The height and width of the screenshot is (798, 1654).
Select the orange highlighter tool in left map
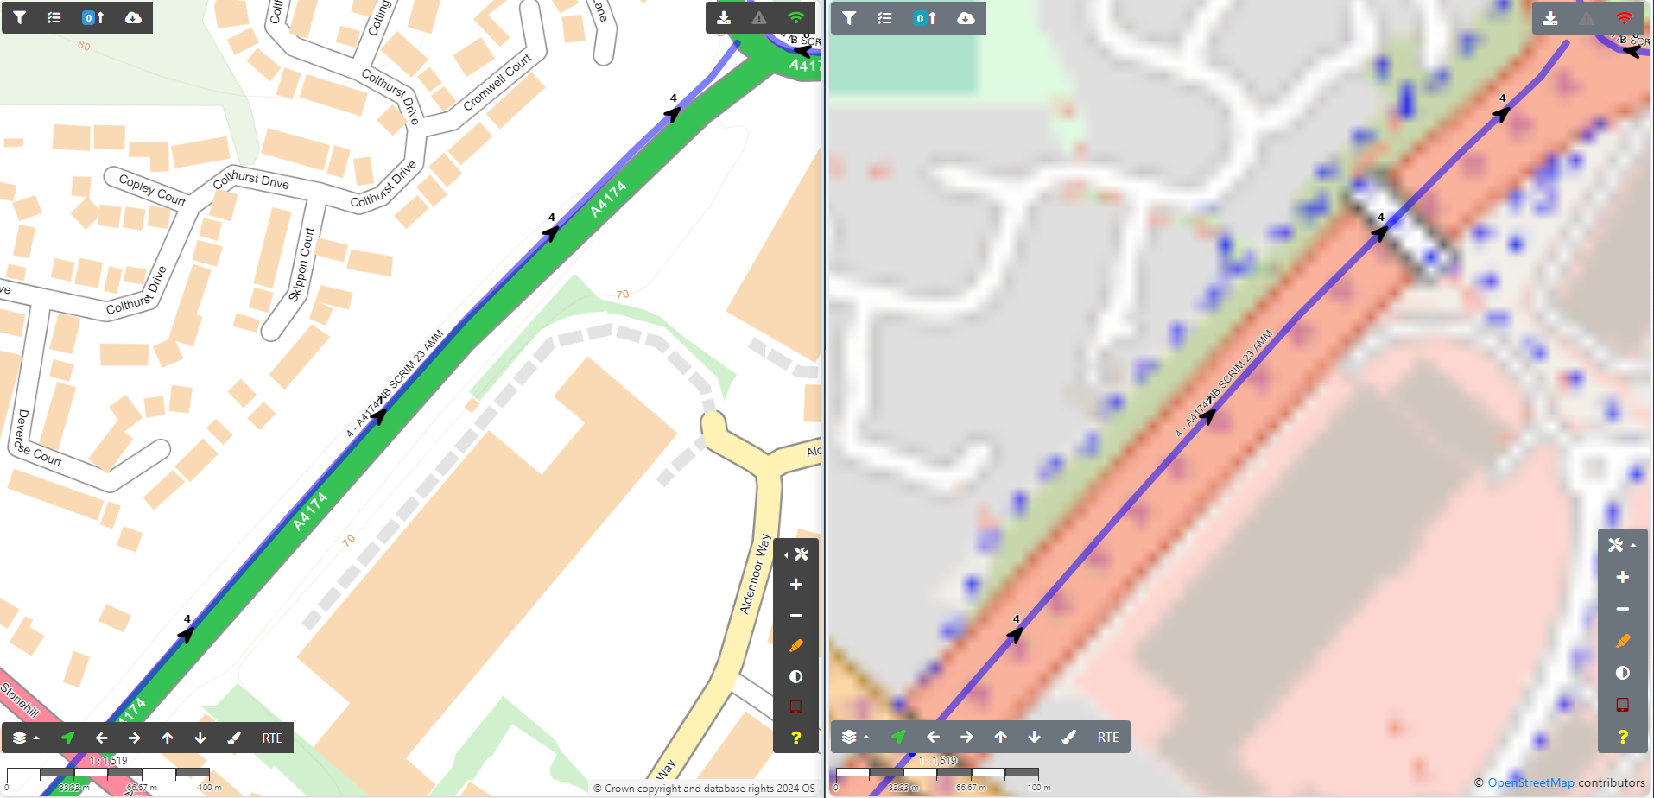(795, 646)
